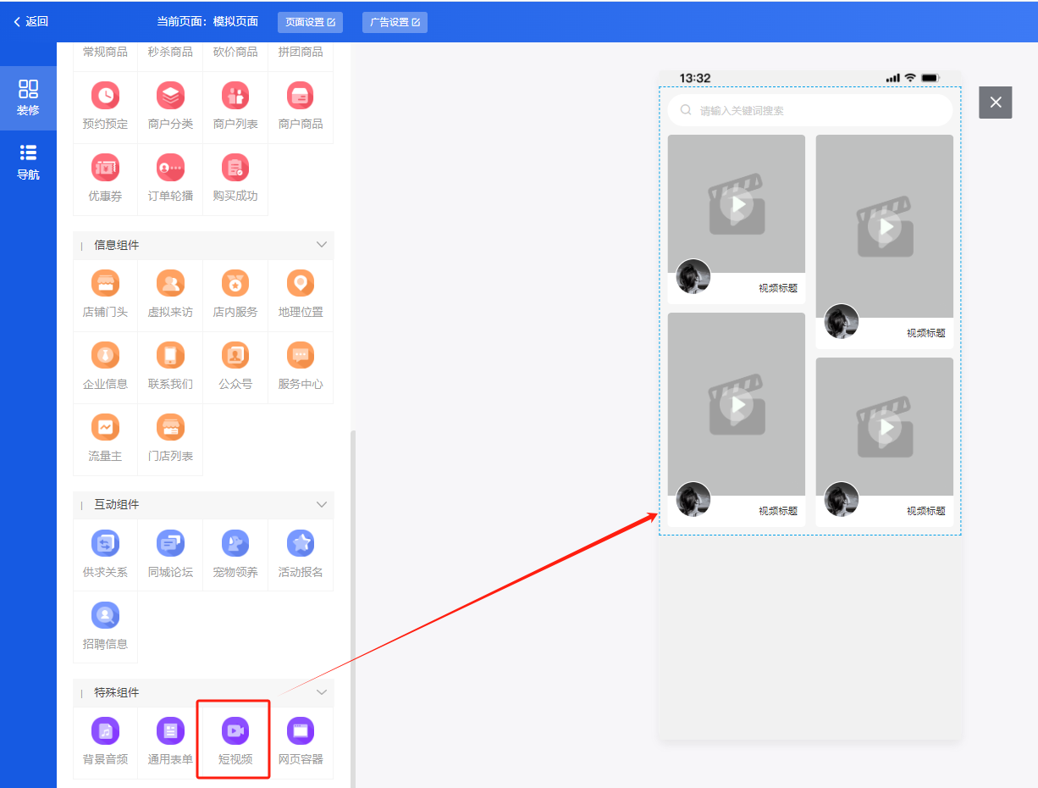Click the keyword search field in preview
The image size is (1038, 788).
809,110
